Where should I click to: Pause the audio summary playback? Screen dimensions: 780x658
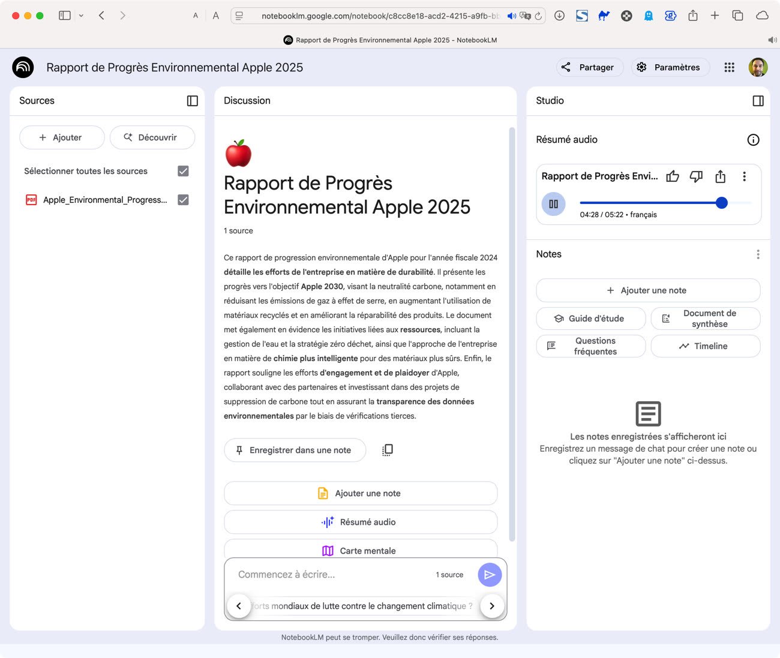(553, 204)
